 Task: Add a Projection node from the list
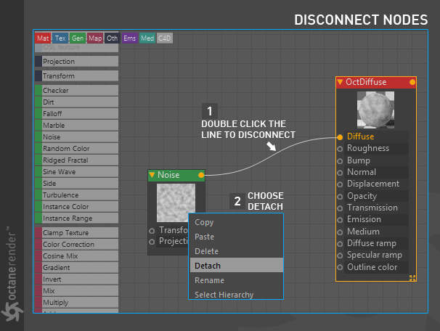point(77,62)
